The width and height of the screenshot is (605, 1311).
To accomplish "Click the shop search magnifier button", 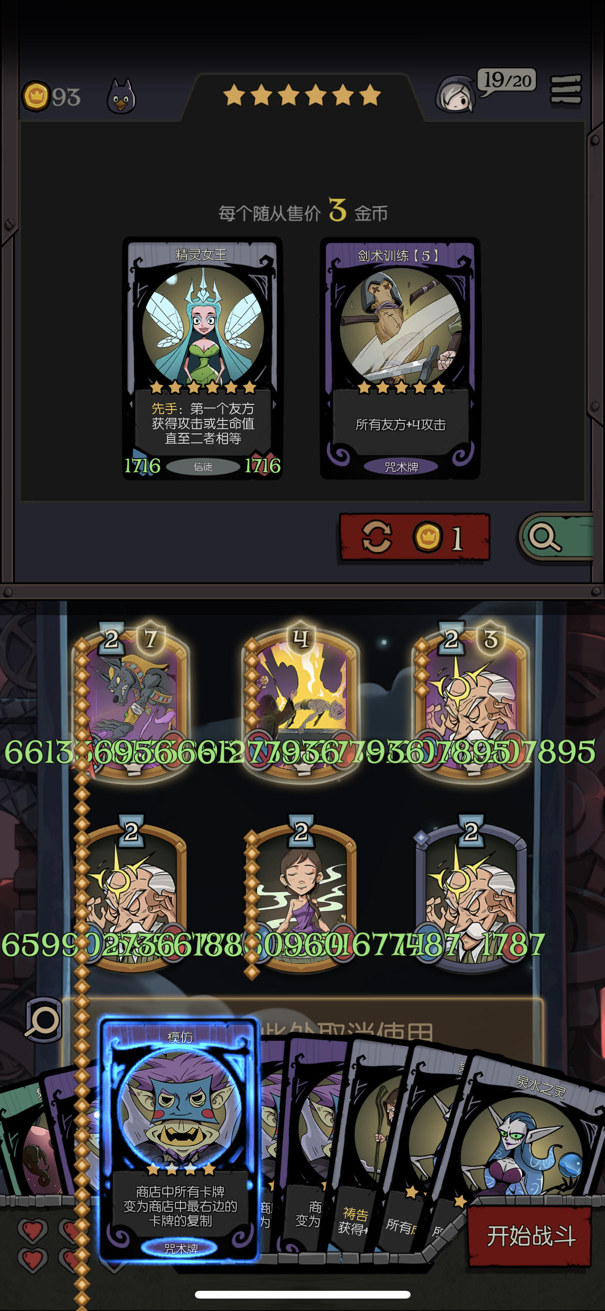I will [556, 537].
